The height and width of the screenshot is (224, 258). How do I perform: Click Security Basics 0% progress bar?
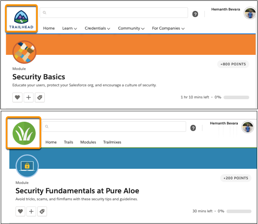pyautogui.click(x=236, y=97)
